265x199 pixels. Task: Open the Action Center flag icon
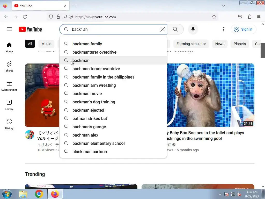pos(226,194)
